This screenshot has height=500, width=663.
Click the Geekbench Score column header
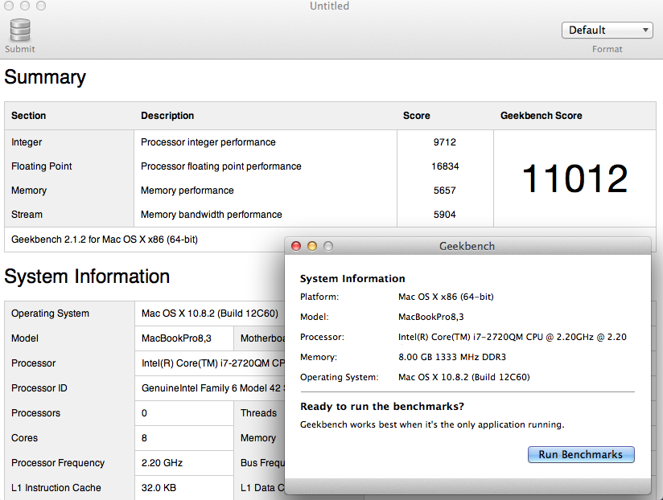pos(542,116)
